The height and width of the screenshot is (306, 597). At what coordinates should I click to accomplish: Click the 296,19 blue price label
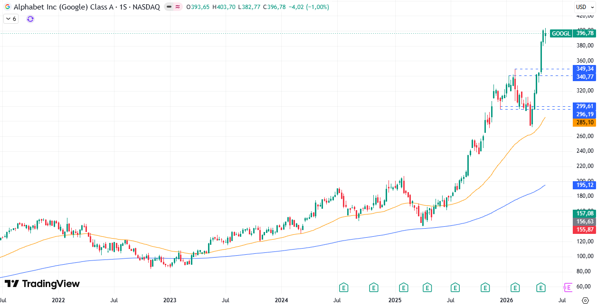[x=585, y=114]
